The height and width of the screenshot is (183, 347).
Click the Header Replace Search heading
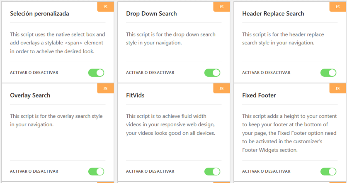(x=273, y=14)
